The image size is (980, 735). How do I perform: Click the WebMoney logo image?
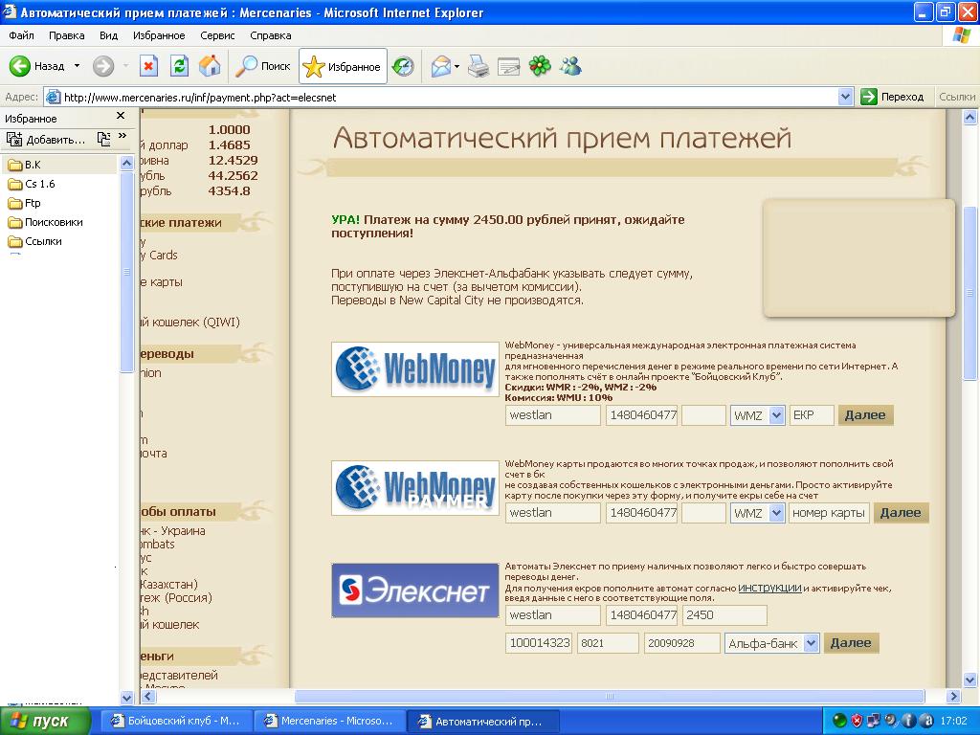point(415,369)
